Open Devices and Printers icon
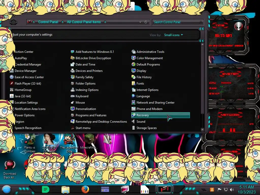Viewport: 260px width, 195px height. click(72, 71)
